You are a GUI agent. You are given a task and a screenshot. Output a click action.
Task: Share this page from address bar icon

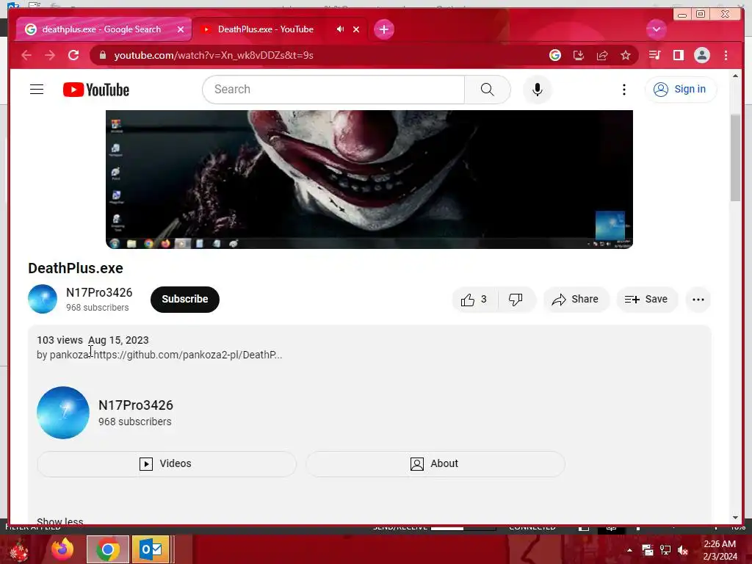pos(602,55)
